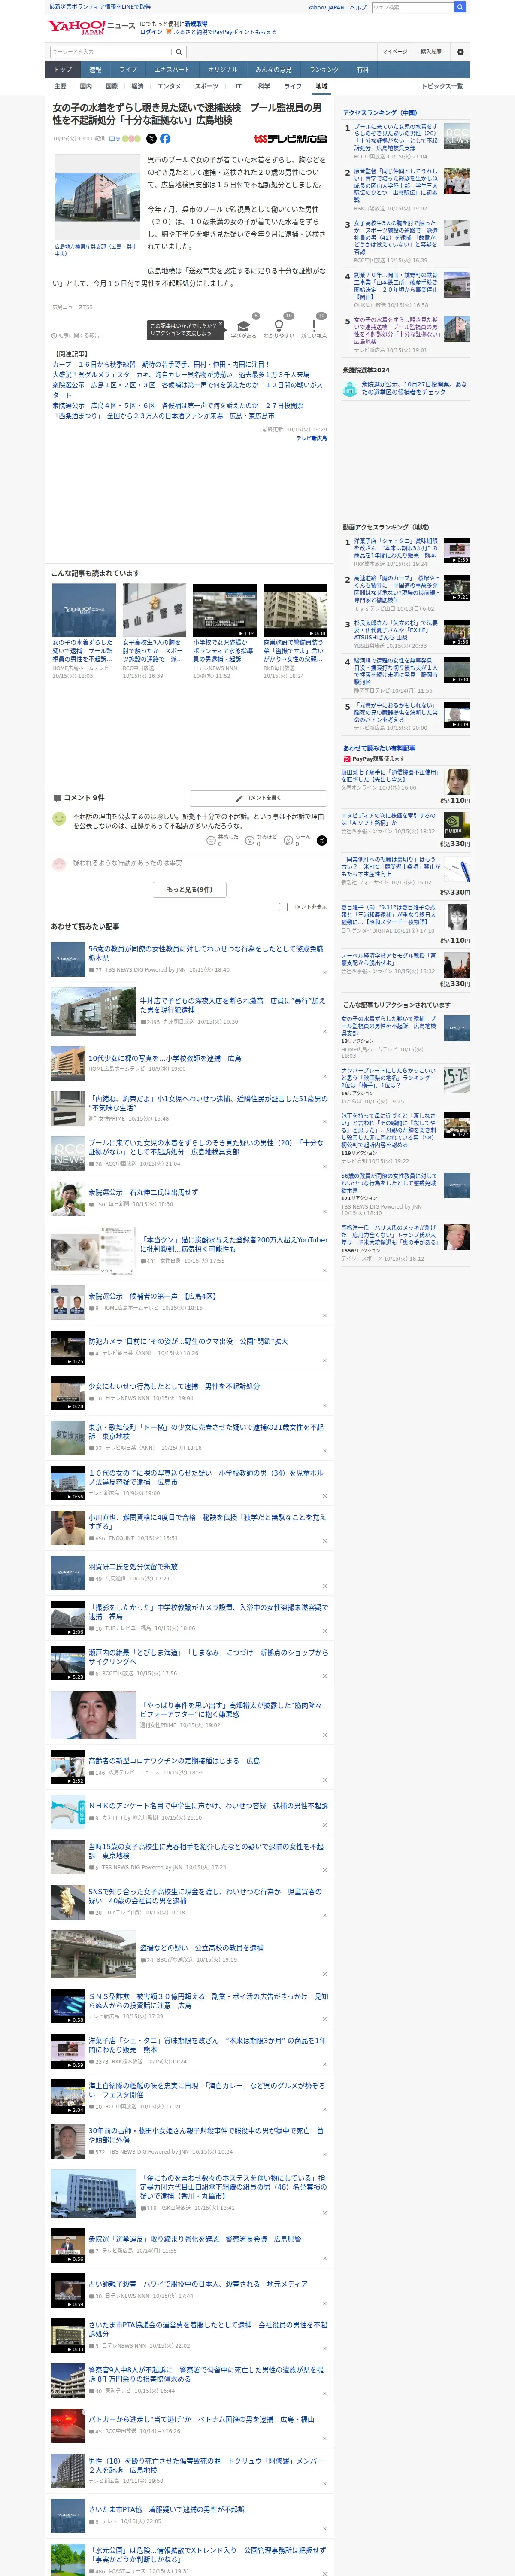
Task: Click the green commenter avatar
Action: click(x=59, y=819)
